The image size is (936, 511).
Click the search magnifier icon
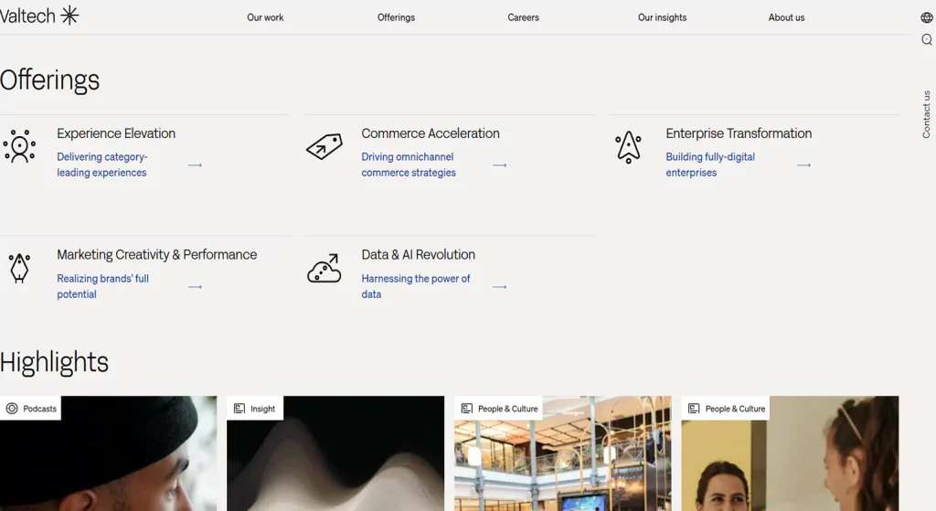coord(927,39)
